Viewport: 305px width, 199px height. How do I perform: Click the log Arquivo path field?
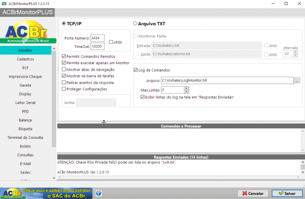227,80
